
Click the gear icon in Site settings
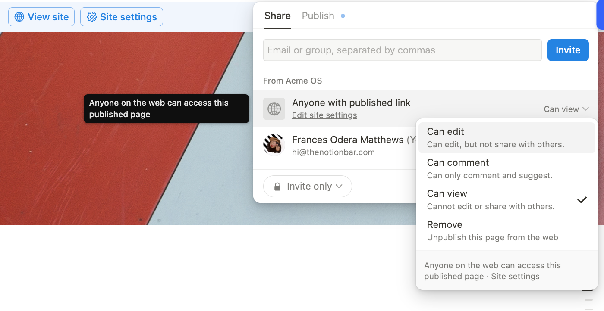click(x=91, y=17)
